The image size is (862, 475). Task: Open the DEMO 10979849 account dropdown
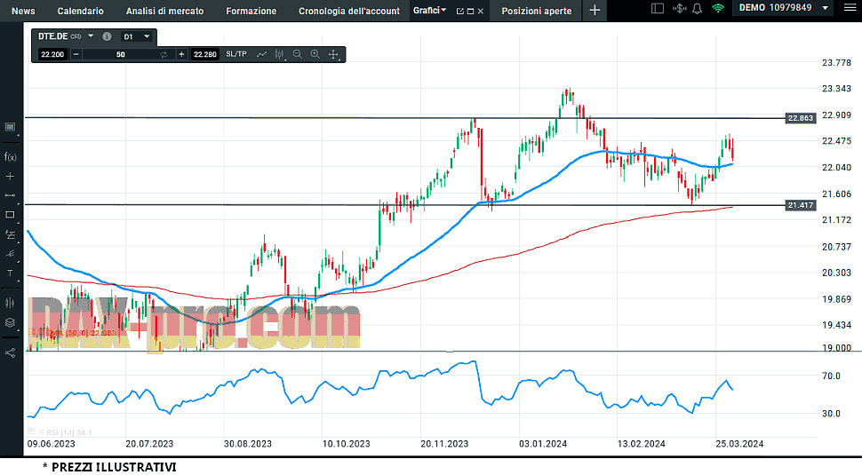click(784, 8)
